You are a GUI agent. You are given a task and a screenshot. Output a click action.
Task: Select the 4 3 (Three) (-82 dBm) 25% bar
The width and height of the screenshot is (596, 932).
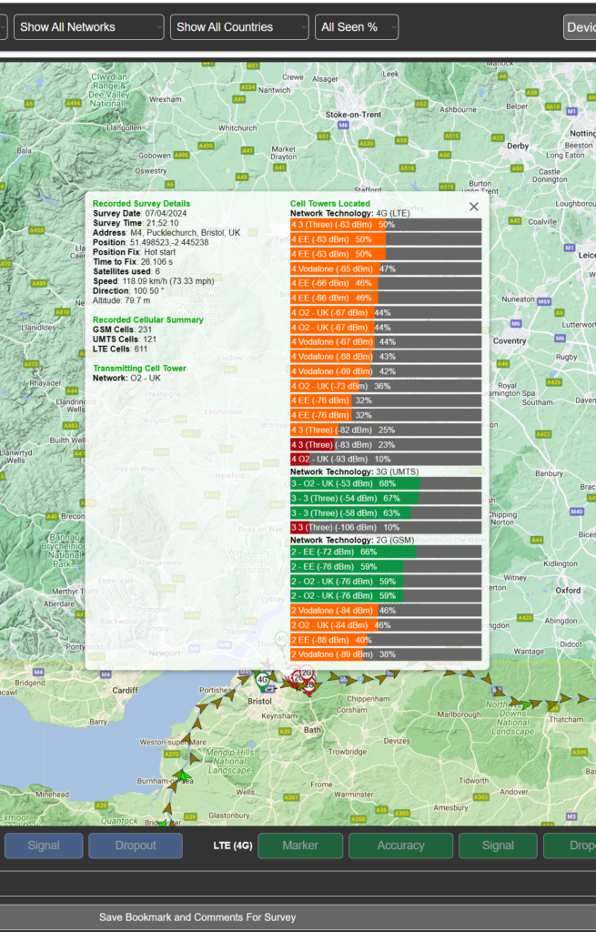(x=386, y=430)
